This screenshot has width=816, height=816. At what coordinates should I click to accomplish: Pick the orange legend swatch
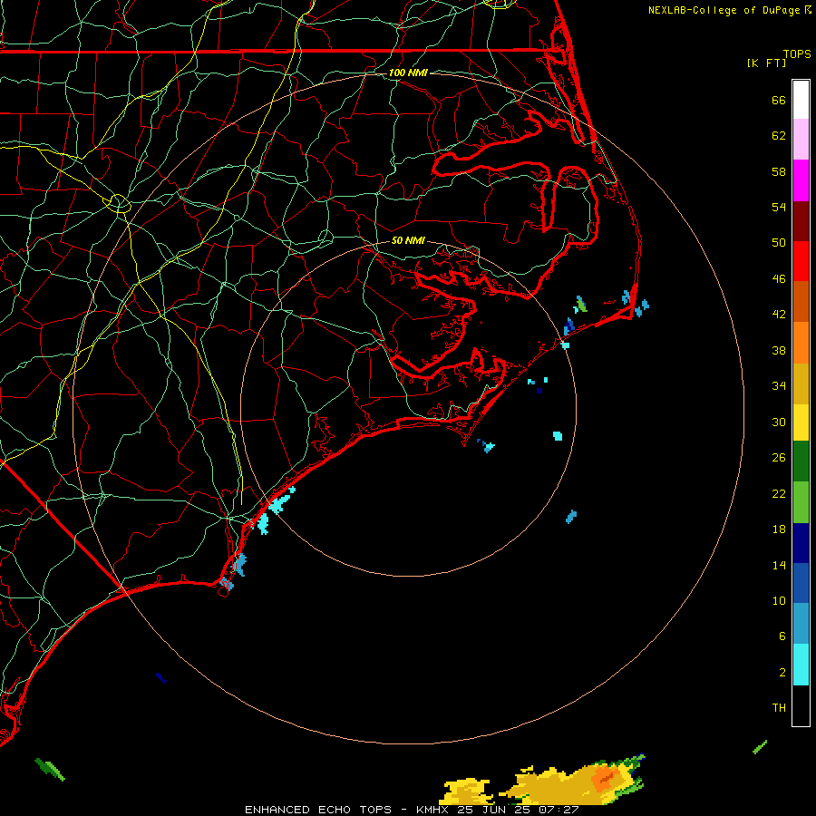pyautogui.click(x=801, y=343)
